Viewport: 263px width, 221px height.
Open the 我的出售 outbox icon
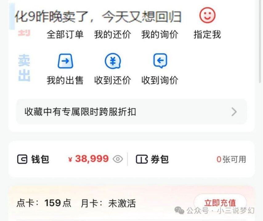65,61
